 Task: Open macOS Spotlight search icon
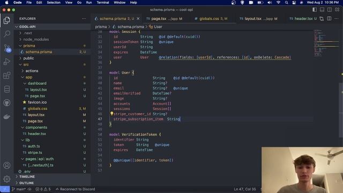point(286,3)
